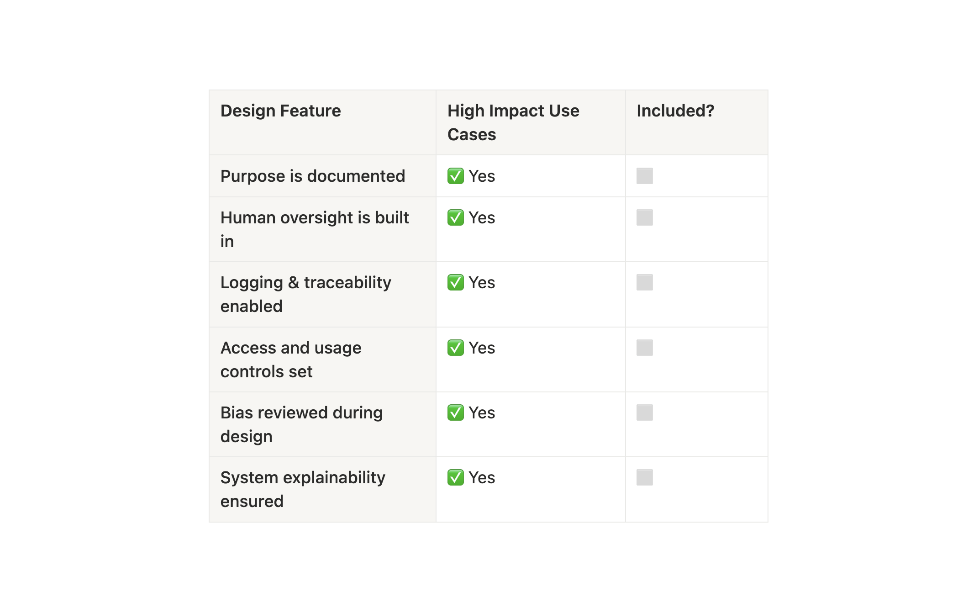Click green checkmark in Purpose is documented row
The height and width of the screenshot is (592, 968).
[x=455, y=176]
